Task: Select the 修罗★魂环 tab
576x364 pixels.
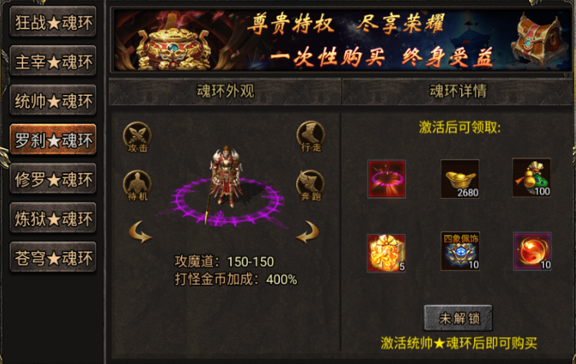Action: click(53, 179)
